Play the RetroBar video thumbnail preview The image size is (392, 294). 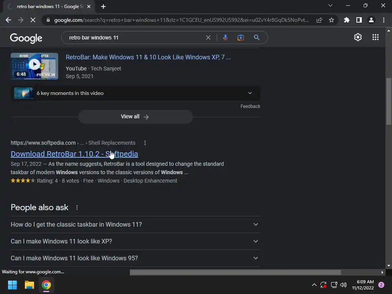[34, 66]
